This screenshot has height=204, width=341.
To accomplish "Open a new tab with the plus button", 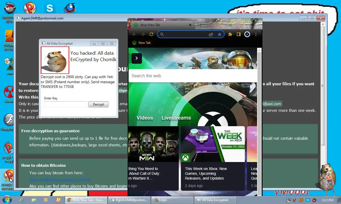I will point(200,25).
